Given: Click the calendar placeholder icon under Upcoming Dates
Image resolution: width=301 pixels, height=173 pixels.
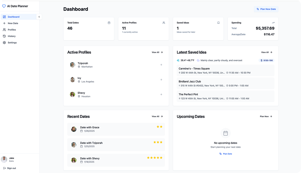Looking at the screenshot, I should pyautogui.click(x=226, y=133).
